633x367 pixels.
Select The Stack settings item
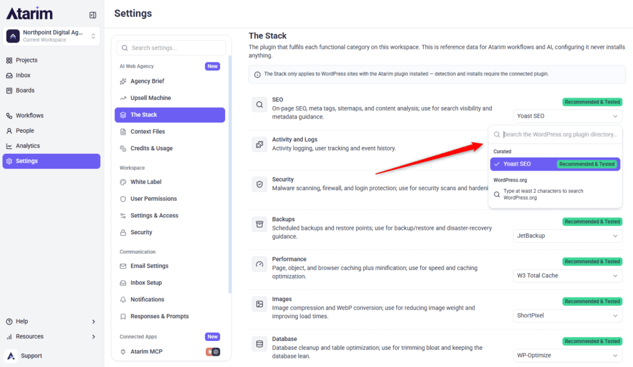[x=170, y=115]
